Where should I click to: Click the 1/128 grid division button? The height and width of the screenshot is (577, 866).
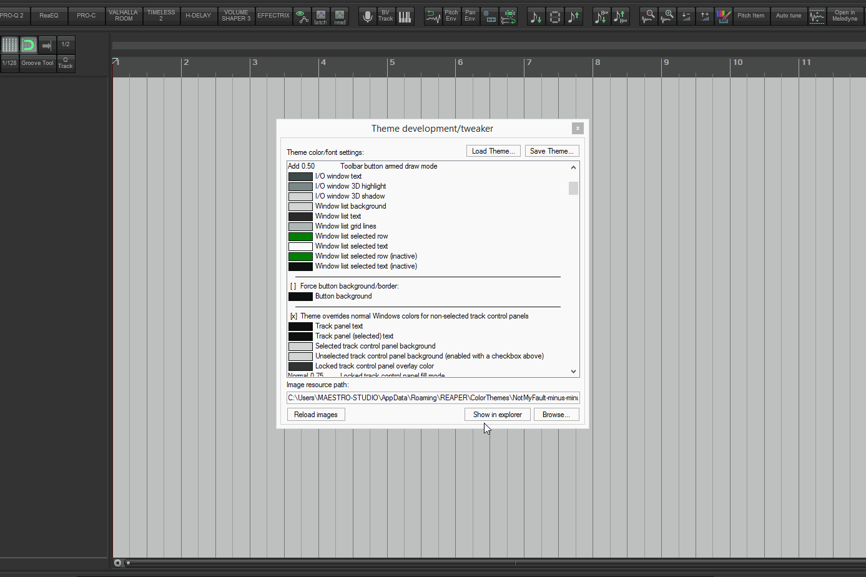point(10,63)
